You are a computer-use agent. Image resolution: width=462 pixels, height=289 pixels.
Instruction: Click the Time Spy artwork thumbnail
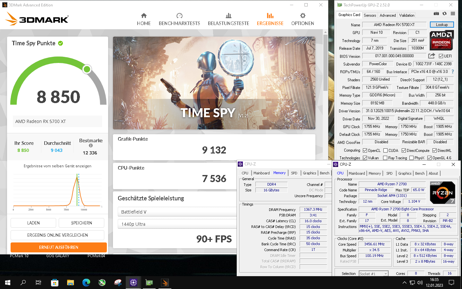coord(214,83)
